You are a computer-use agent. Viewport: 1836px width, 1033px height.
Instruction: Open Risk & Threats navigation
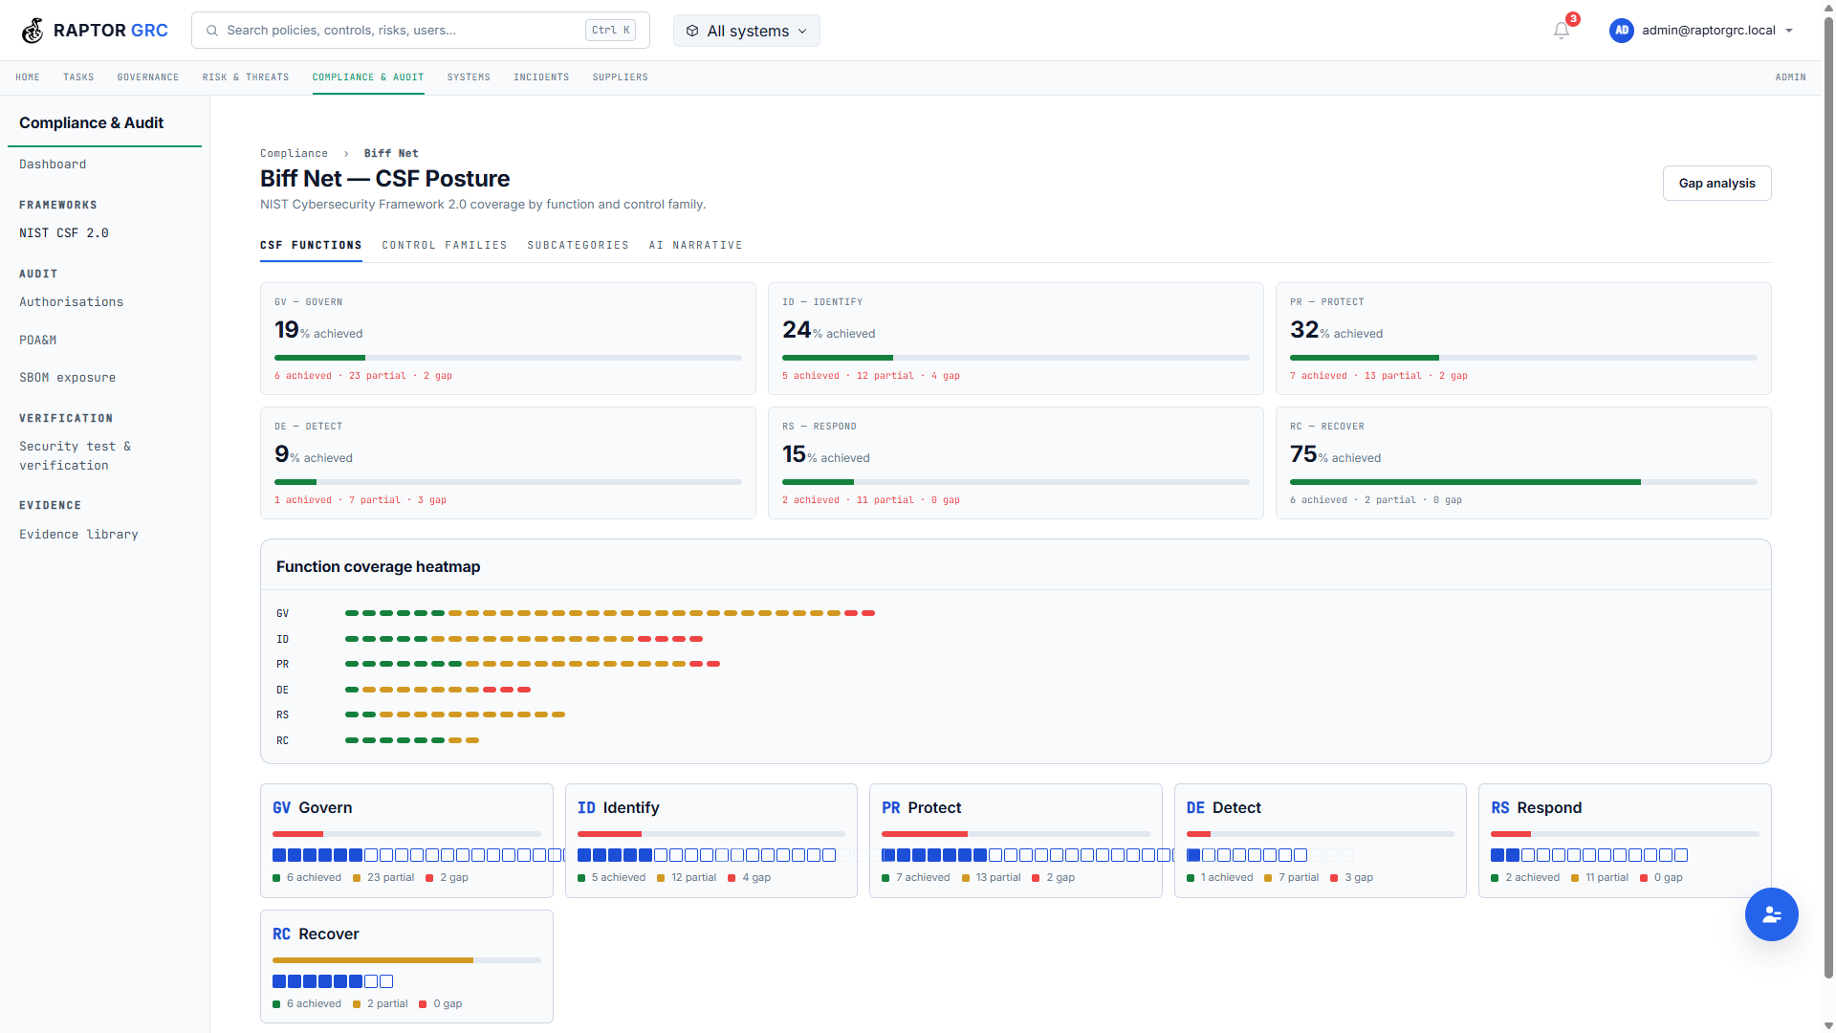[x=246, y=77]
